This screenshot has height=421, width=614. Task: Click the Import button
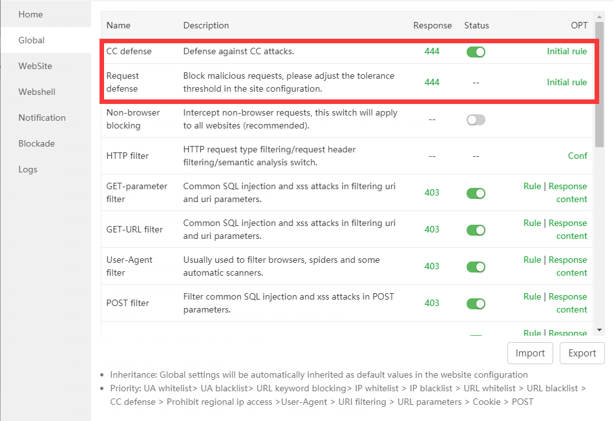pos(530,353)
